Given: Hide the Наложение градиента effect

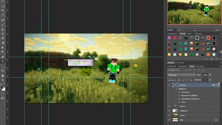Looking at the screenshot, I should 179,99.
